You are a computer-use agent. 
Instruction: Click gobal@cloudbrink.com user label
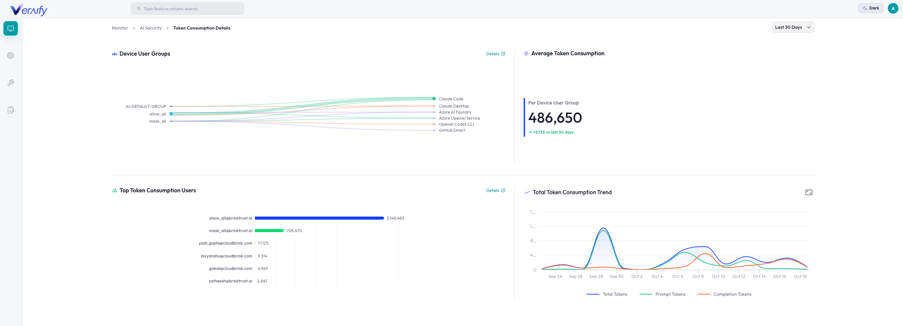coord(231,268)
